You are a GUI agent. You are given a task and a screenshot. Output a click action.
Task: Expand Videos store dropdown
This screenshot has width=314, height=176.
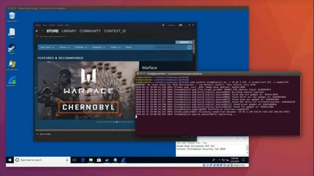point(116,47)
